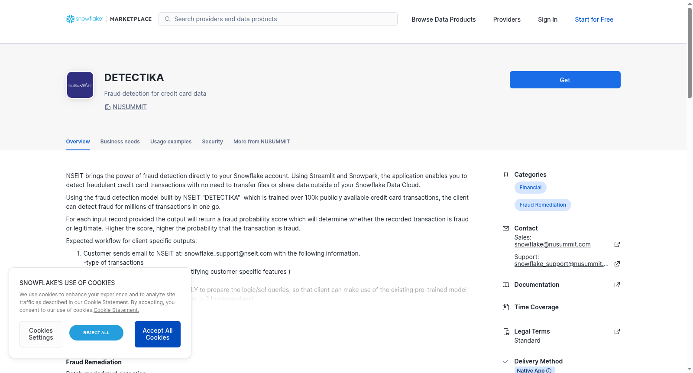Image resolution: width=693 pixels, height=373 pixels.
Task: Click the search magnifier icon
Action: 168,19
